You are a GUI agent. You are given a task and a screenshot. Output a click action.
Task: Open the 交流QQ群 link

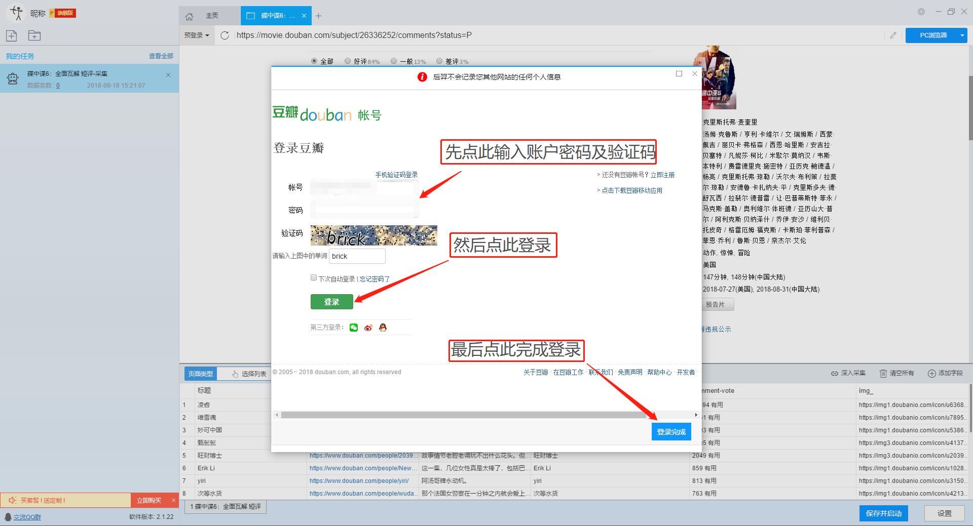click(27, 517)
